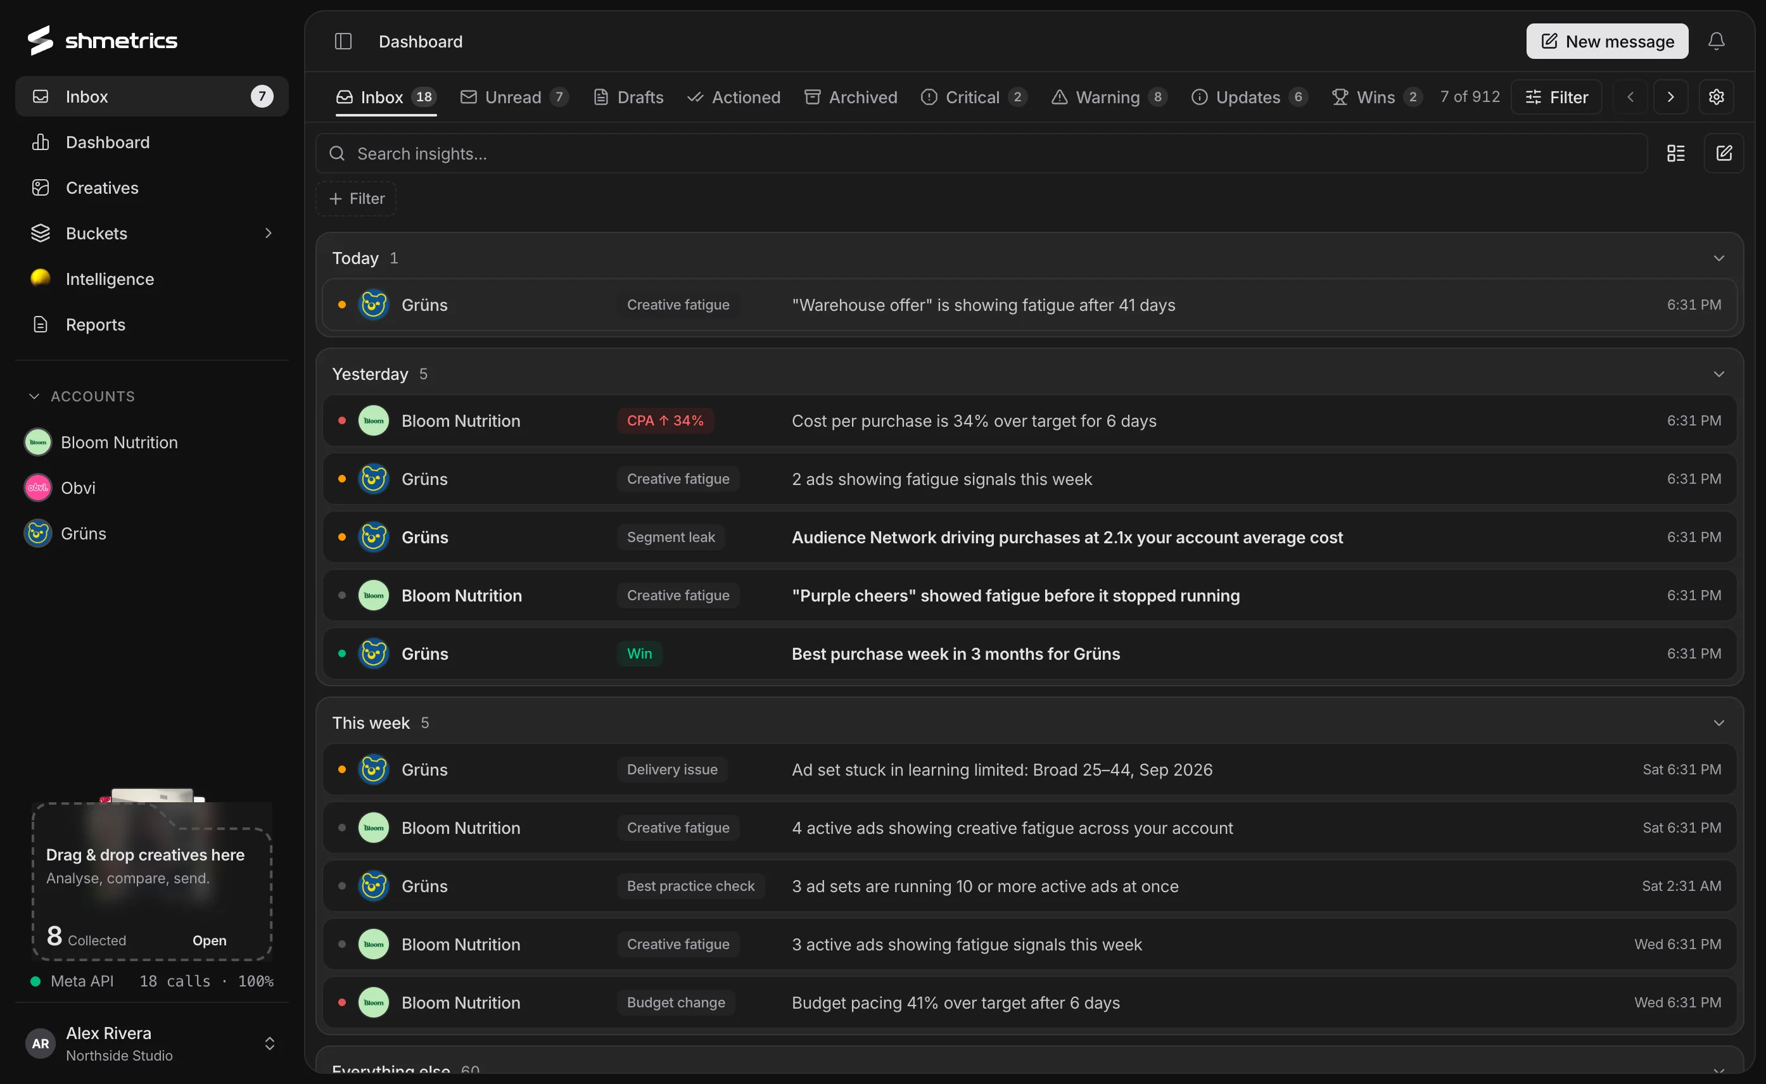Click compose icon beside search bar
The height and width of the screenshot is (1084, 1766).
tap(1724, 153)
